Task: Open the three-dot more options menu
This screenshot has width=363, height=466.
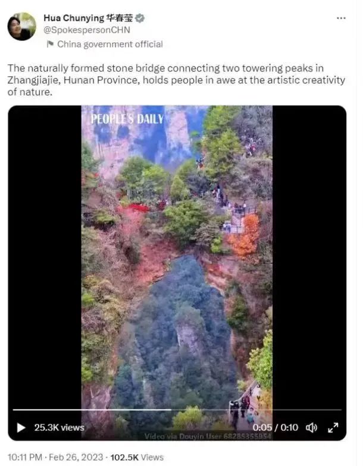Action: [341, 18]
